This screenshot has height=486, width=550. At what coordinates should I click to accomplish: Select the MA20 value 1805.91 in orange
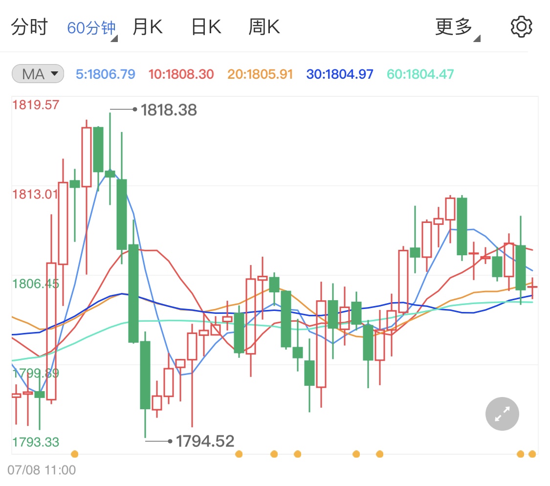click(260, 74)
